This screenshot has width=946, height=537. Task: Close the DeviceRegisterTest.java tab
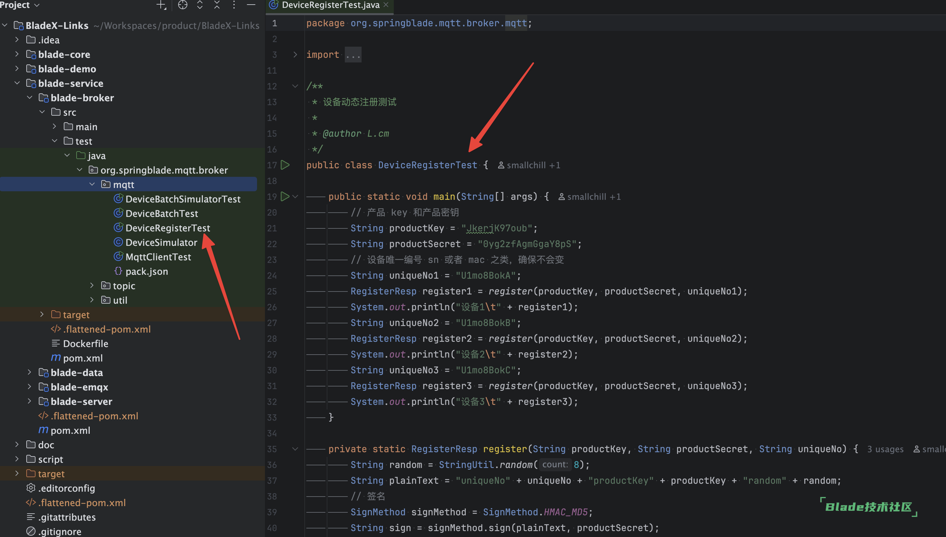[386, 5]
